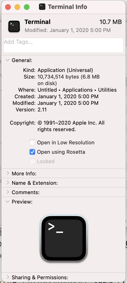Click the Version 2.11 value
127x283 pixels.
tap(42, 109)
